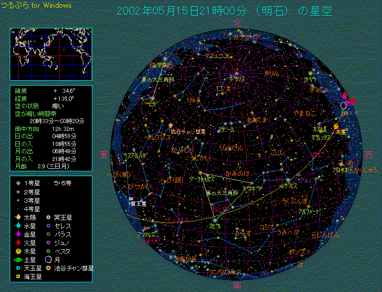
Task: Click the Sun (太陽) icon in legend
Action: coord(19,217)
